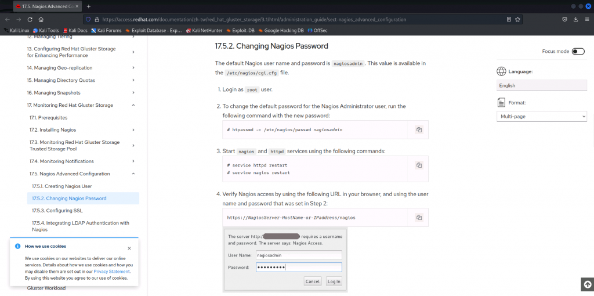The height and width of the screenshot is (296, 594).
Task: Expand 16. Managing Snapshots chevron
Action: click(133, 92)
